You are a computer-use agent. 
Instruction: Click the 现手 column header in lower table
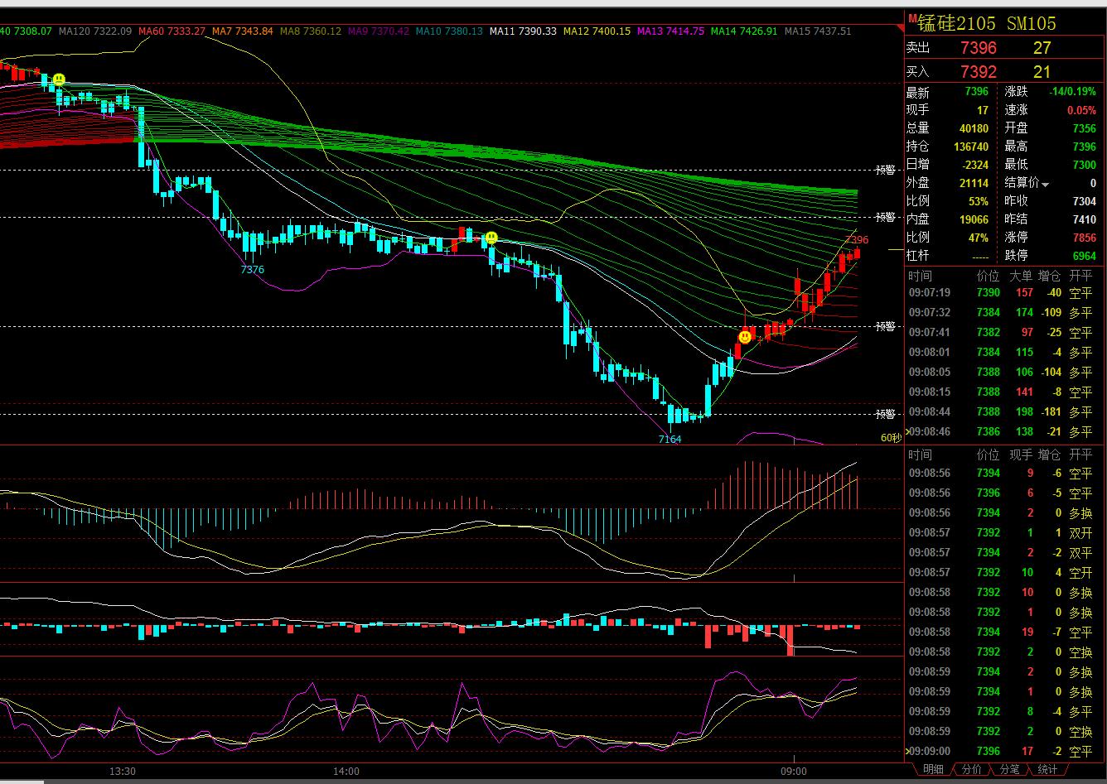pos(1020,455)
